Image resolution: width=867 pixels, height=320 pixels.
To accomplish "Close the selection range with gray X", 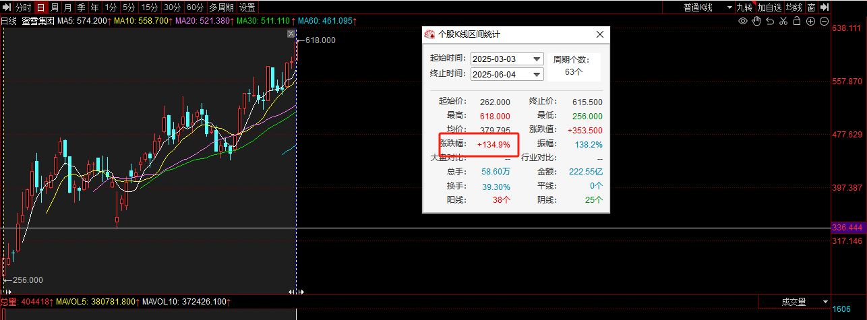I will (x=291, y=34).
